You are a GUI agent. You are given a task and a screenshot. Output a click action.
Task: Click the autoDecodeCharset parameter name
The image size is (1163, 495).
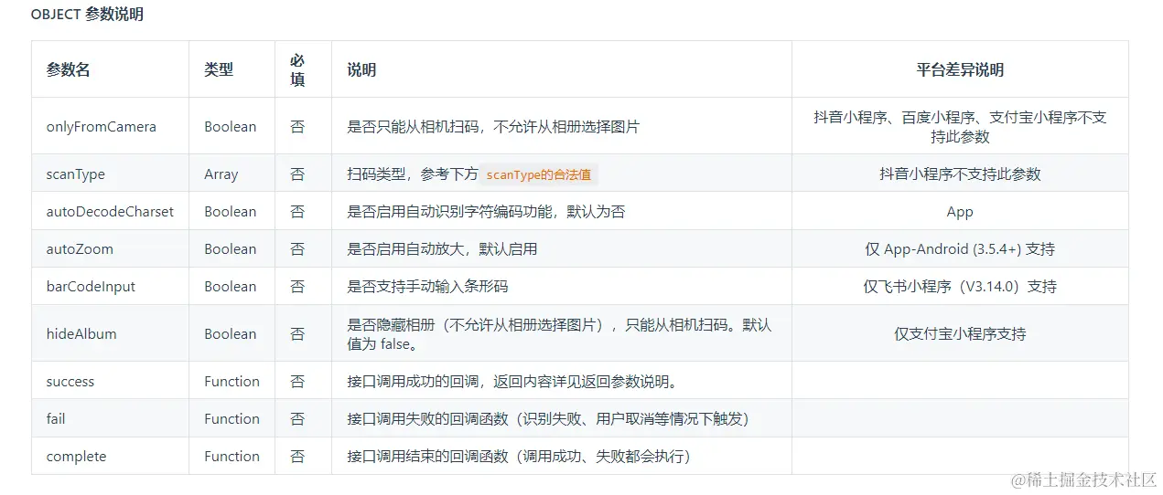pos(110,212)
